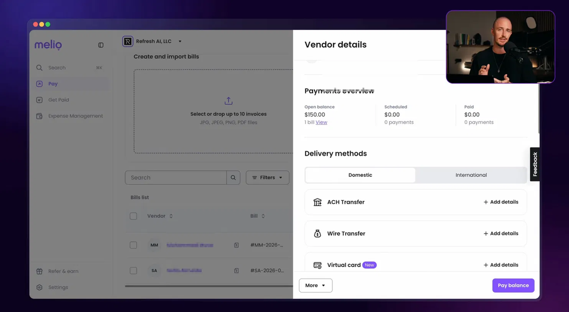
Task: Click the Get Paid icon in sidebar
Action: click(x=39, y=100)
